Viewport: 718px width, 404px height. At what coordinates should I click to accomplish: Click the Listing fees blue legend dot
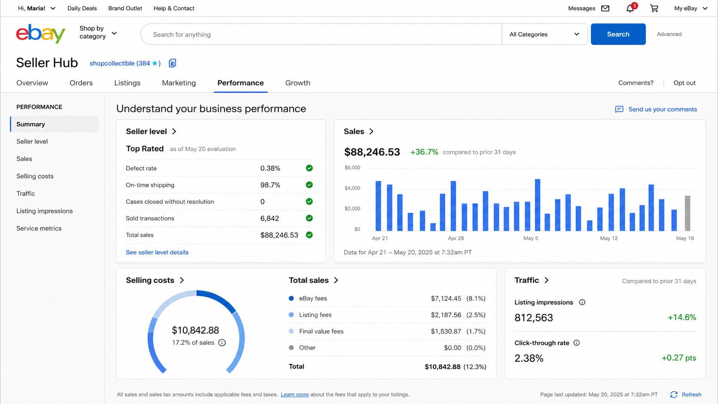291,315
